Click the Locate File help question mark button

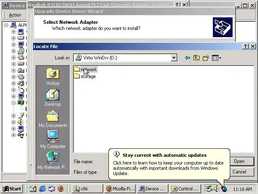tap(246, 46)
